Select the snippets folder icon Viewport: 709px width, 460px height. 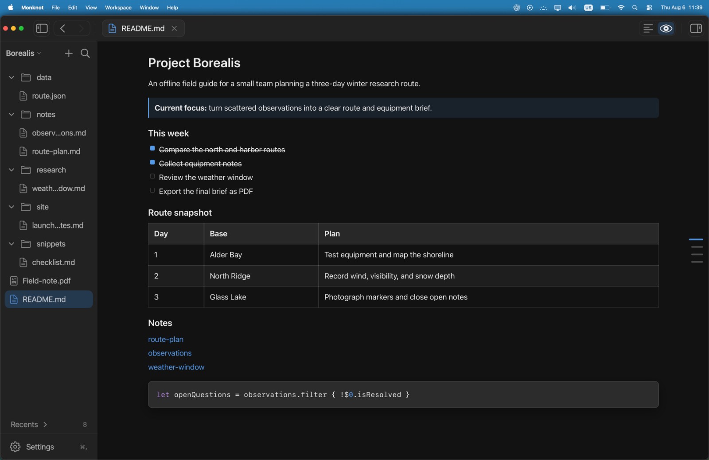coord(26,244)
